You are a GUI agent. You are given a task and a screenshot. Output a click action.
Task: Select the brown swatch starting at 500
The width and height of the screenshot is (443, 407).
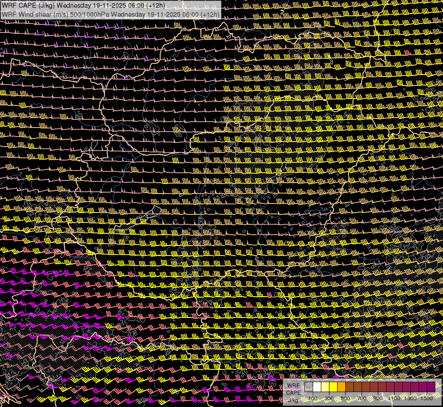[349, 387]
